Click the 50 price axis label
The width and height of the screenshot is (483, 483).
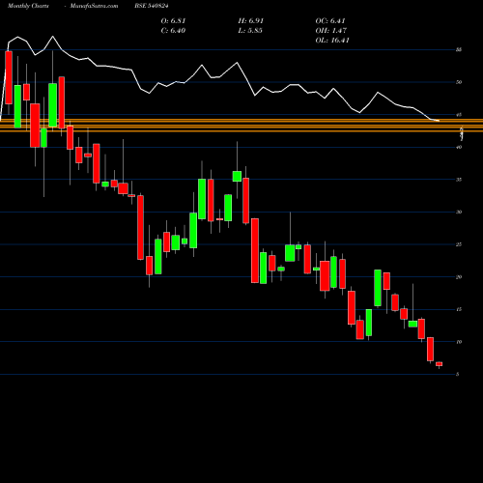coord(459,82)
